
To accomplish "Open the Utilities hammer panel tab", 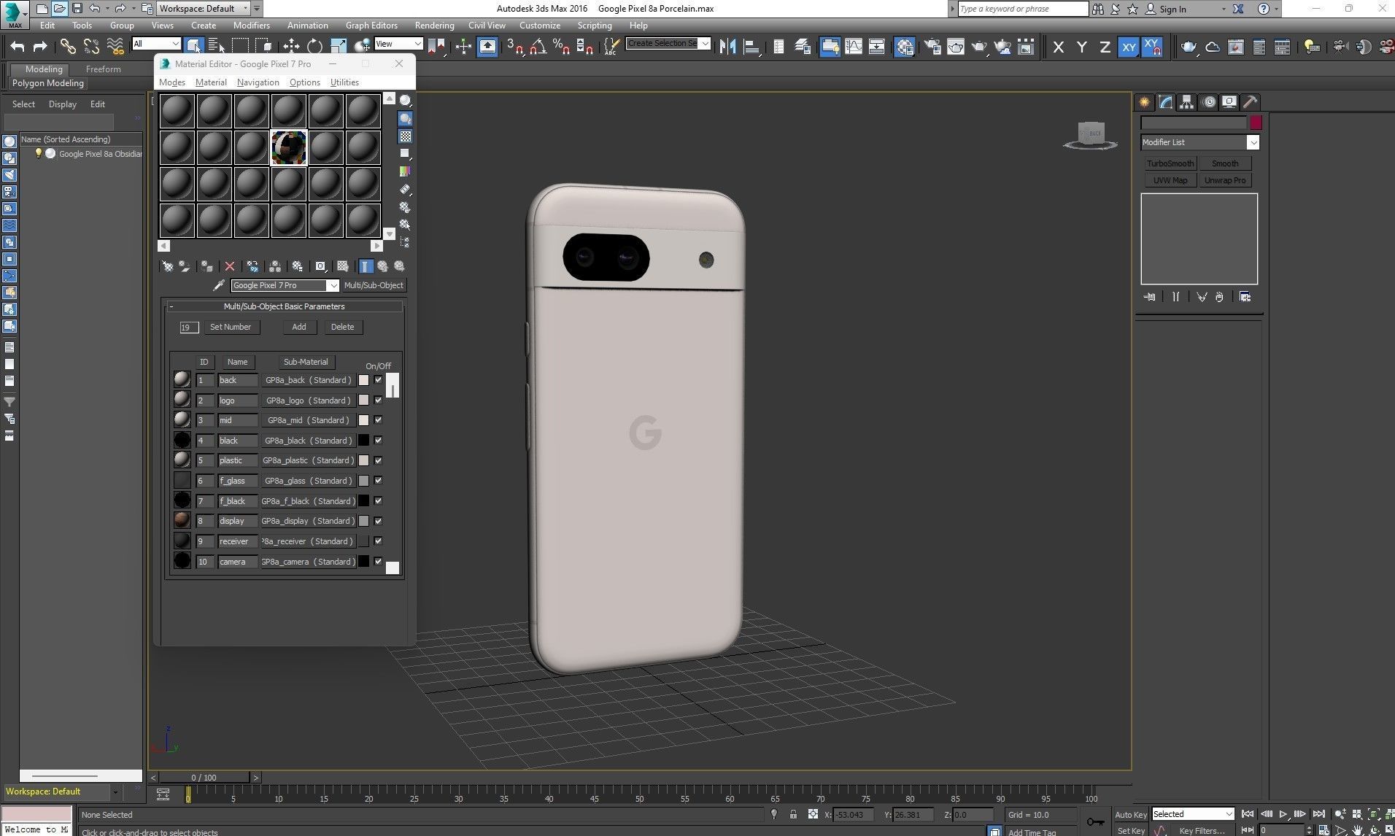I will 1250,102.
